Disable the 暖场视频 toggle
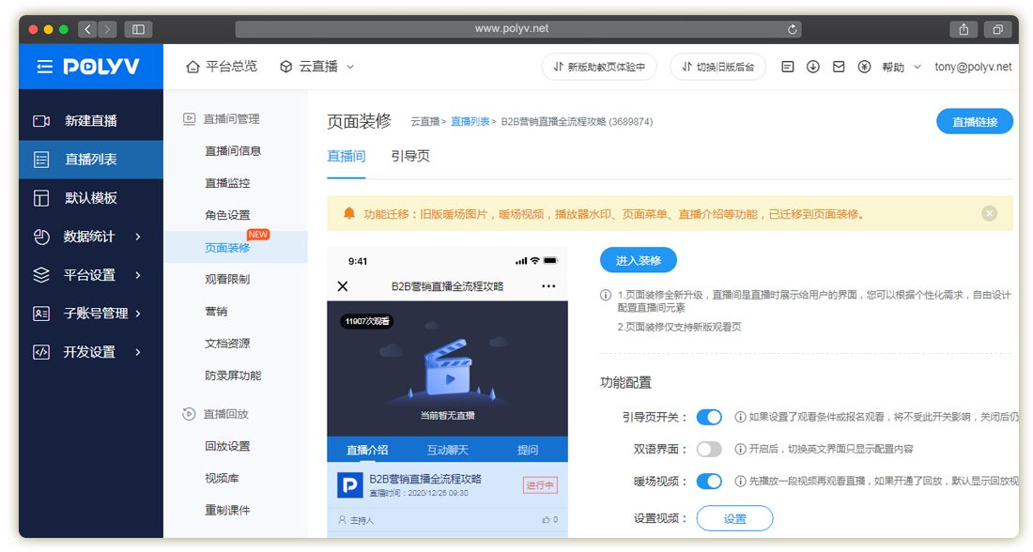 coord(709,481)
